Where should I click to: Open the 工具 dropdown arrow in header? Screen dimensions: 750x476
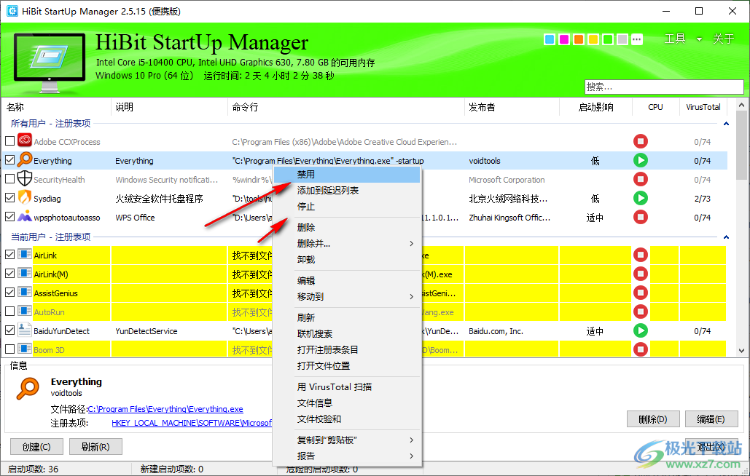(699, 39)
